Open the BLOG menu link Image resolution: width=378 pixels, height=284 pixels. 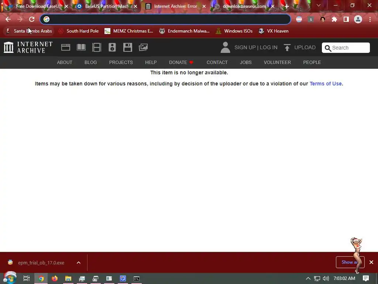[x=91, y=62]
